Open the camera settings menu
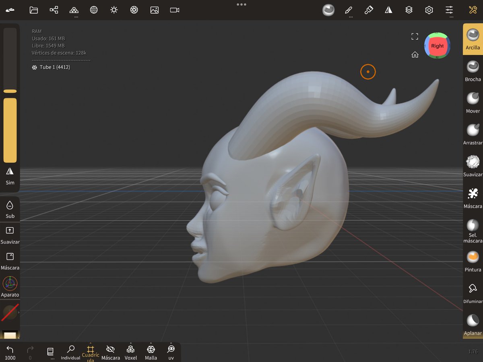The height and width of the screenshot is (362, 483). (174, 10)
